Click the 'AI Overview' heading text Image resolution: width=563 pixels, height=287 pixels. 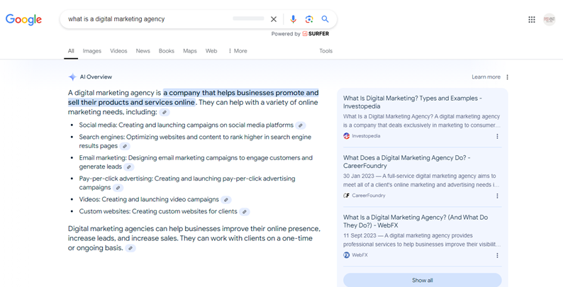click(96, 77)
